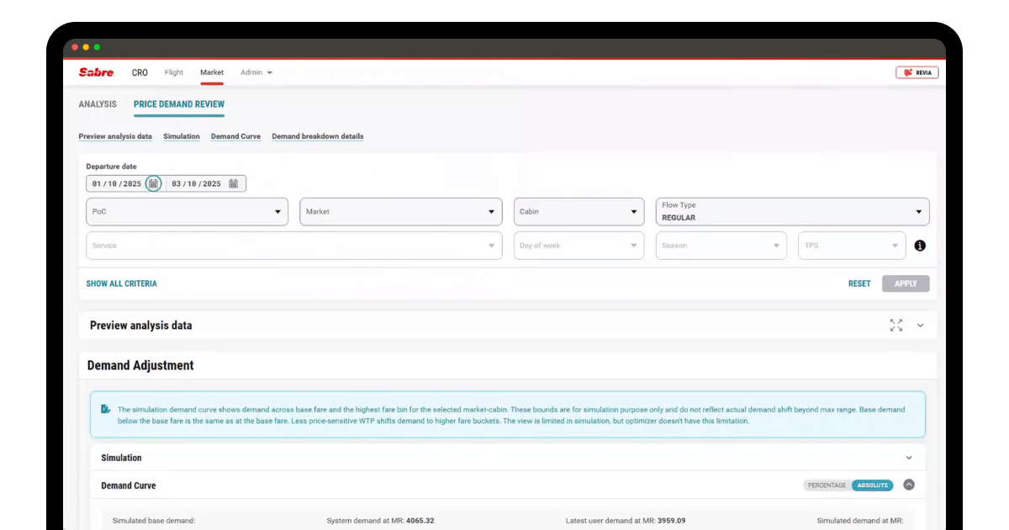Toggle the Simulation section collapsed

tap(908, 457)
